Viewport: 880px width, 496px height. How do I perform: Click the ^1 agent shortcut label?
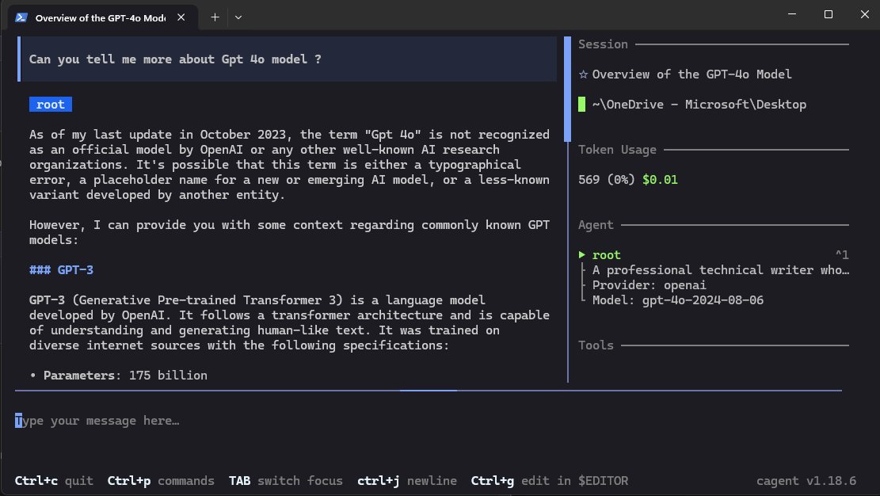(842, 255)
